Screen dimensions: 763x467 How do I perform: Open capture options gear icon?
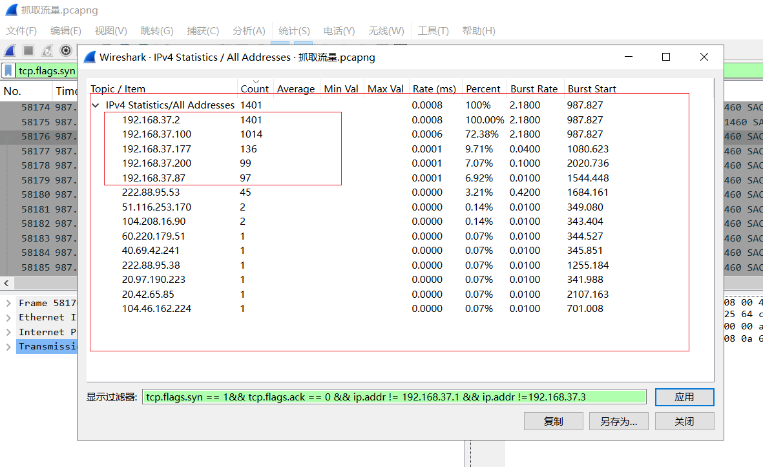tap(66, 50)
